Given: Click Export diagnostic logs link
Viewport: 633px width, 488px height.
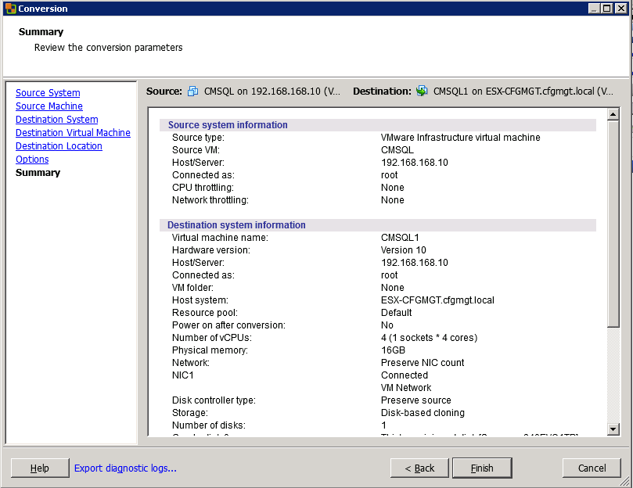Looking at the screenshot, I should click(125, 468).
